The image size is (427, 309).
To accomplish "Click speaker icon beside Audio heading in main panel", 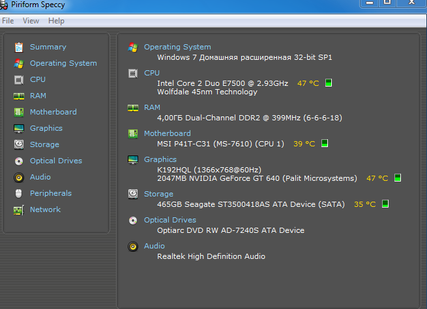I will [133, 247].
